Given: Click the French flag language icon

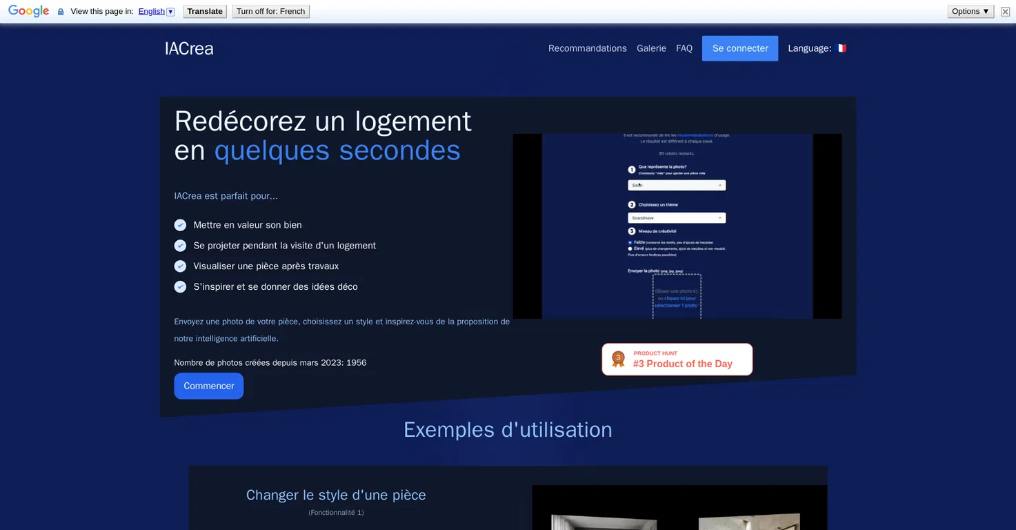Looking at the screenshot, I should 841,48.
